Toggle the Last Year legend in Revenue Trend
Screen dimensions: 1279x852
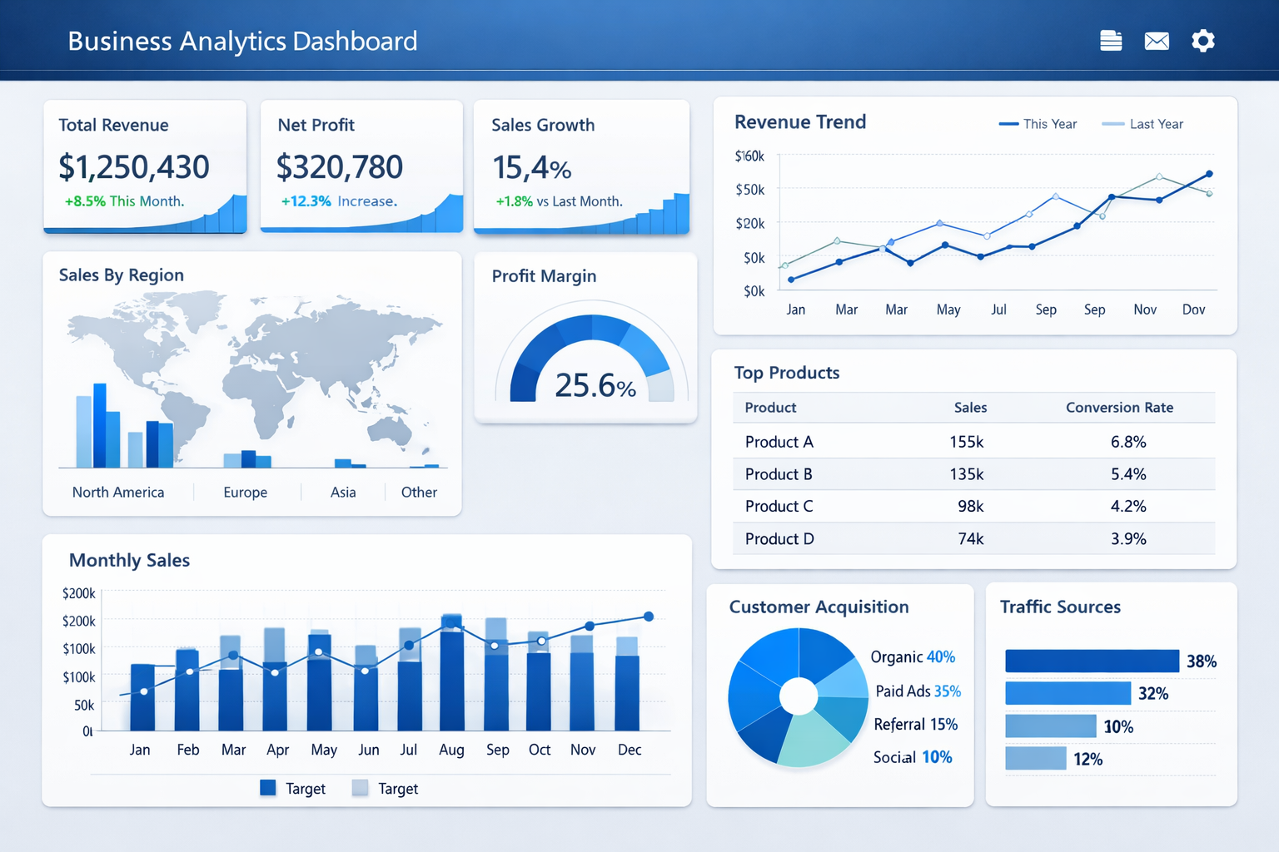(x=1143, y=123)
